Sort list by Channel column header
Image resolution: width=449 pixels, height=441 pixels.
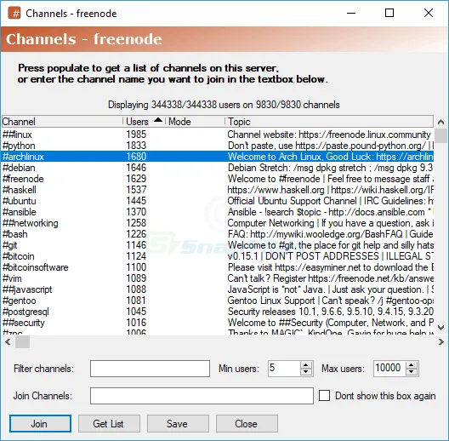pyautogui.click(x=62, y=122)
